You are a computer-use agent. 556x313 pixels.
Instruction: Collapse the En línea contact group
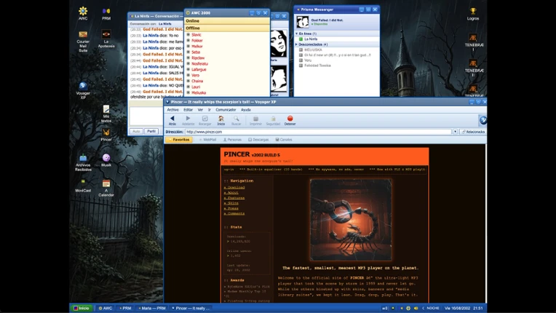pyautogui.click(x=297, y=33)
